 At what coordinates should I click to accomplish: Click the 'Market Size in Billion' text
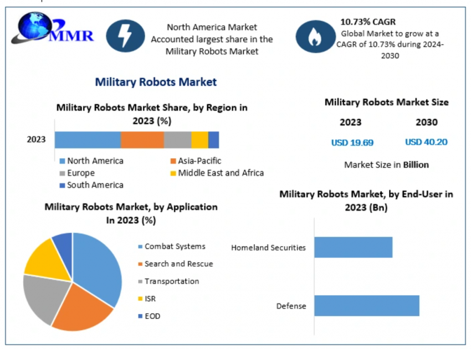386,165
